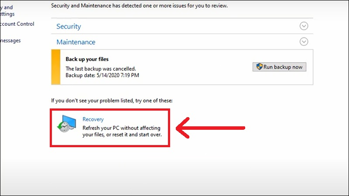Click the Recovery description text
This screenshot has height=196, width=349.
(122, 132)
